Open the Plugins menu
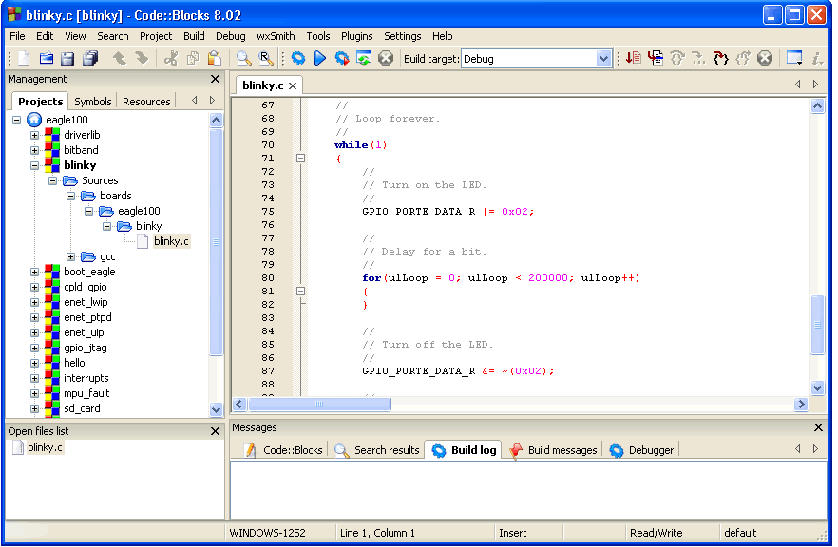The height and width of the screenshot is (547, 838). [357, 36]
